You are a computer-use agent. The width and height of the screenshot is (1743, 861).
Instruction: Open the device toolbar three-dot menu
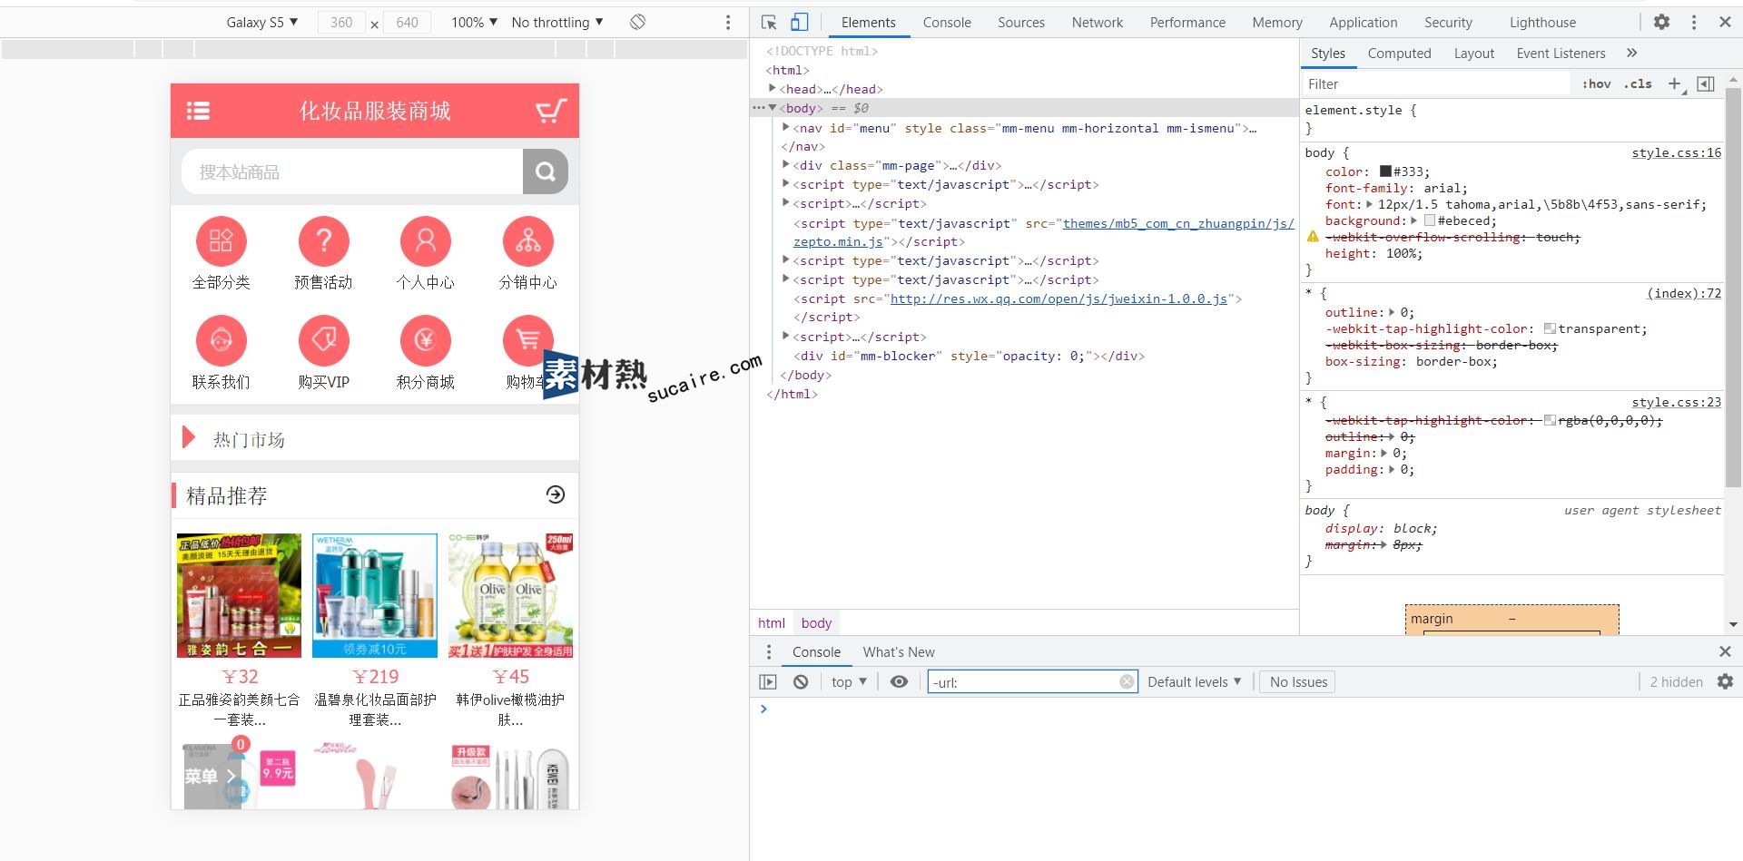pos(728,22)
